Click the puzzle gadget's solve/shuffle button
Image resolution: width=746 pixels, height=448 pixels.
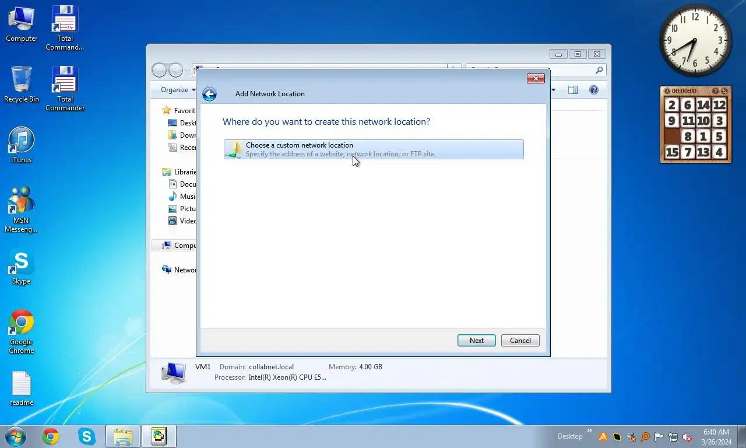[x=724, y=91]
